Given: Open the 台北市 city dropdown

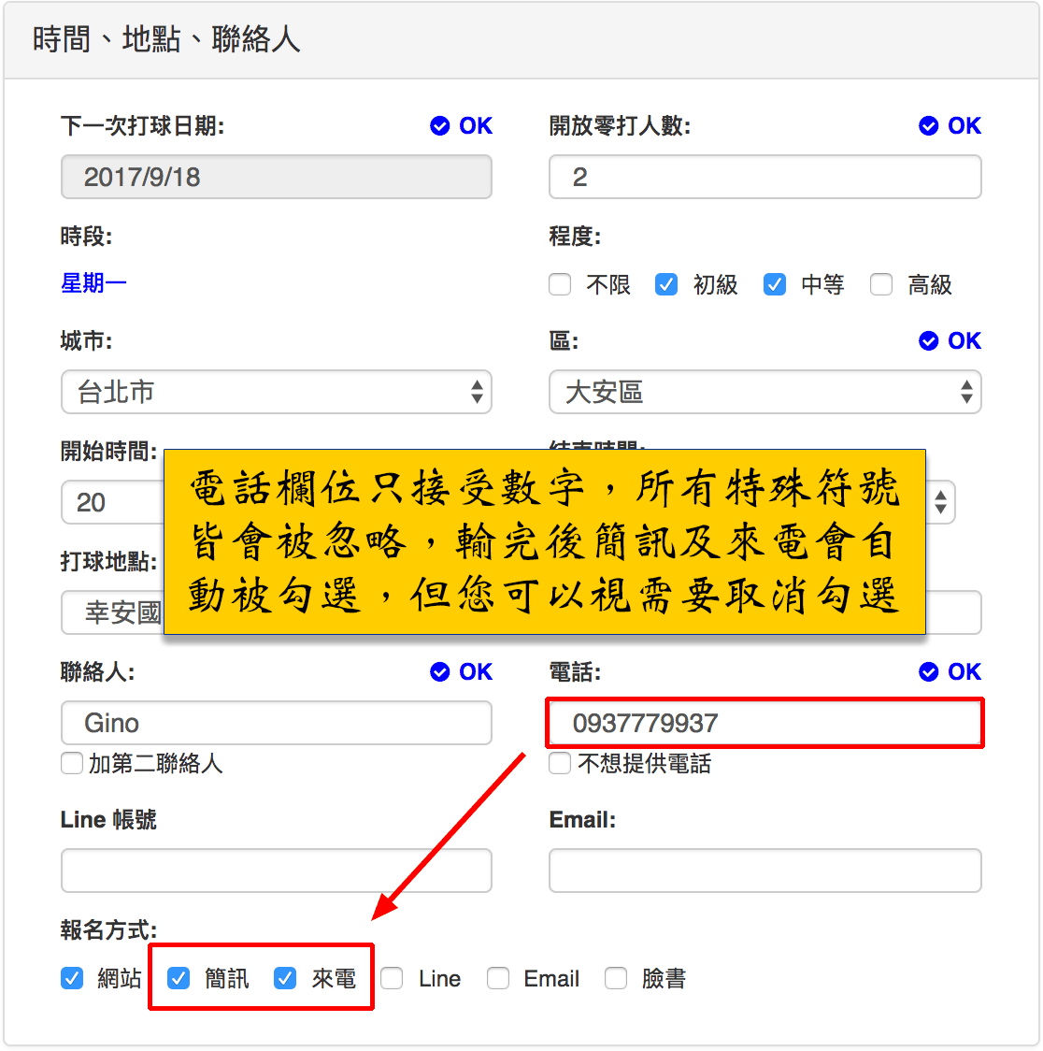Looking at the screenshot, I should click(x=276, y=392).
